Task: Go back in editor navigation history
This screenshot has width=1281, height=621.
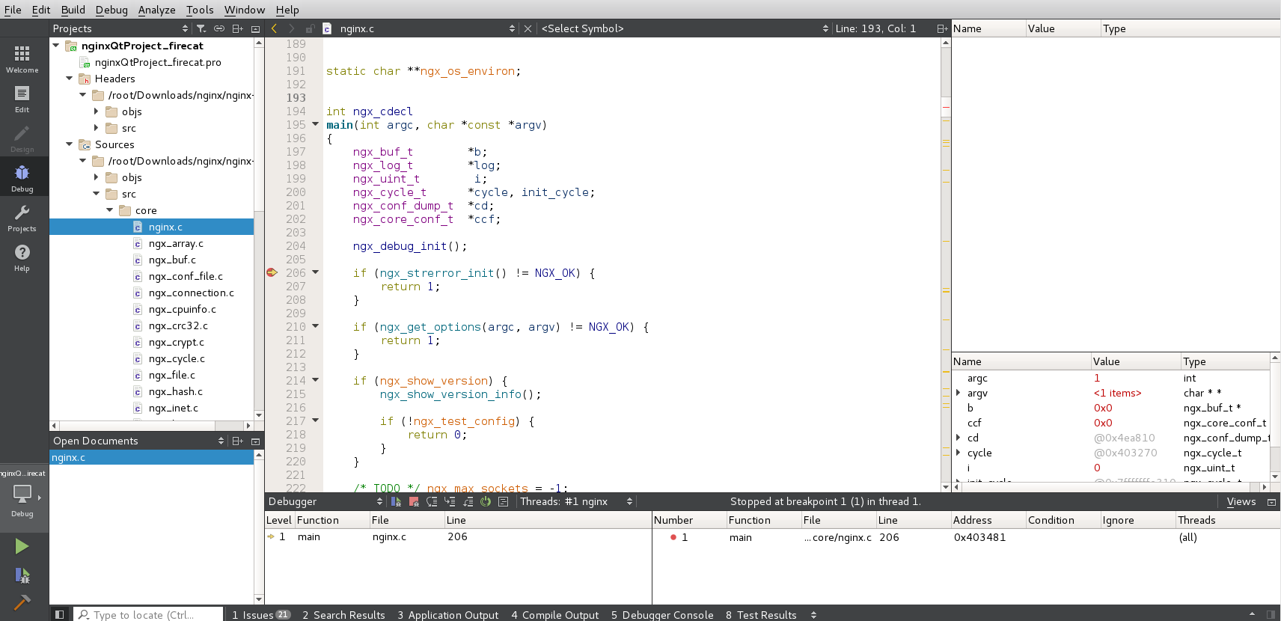Action: (275, 28)
